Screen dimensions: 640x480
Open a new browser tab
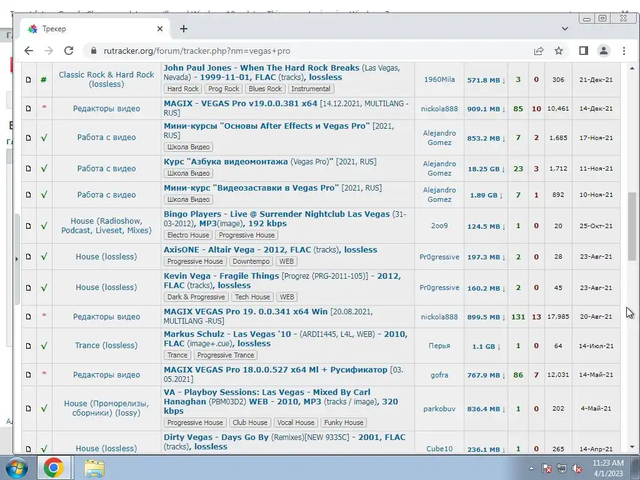point(184,29)
